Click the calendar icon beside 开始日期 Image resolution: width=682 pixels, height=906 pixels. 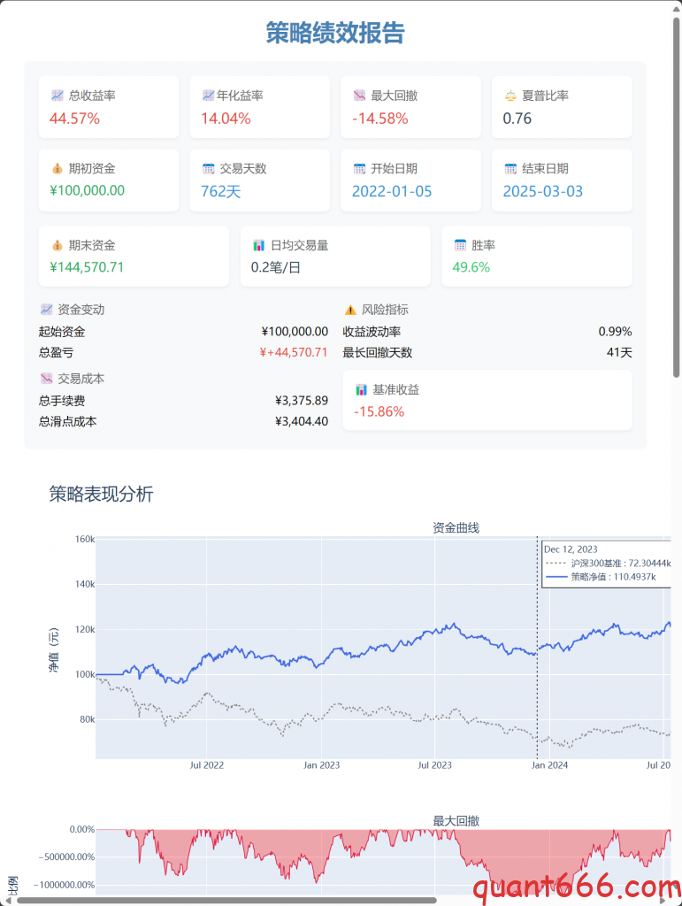359,169
